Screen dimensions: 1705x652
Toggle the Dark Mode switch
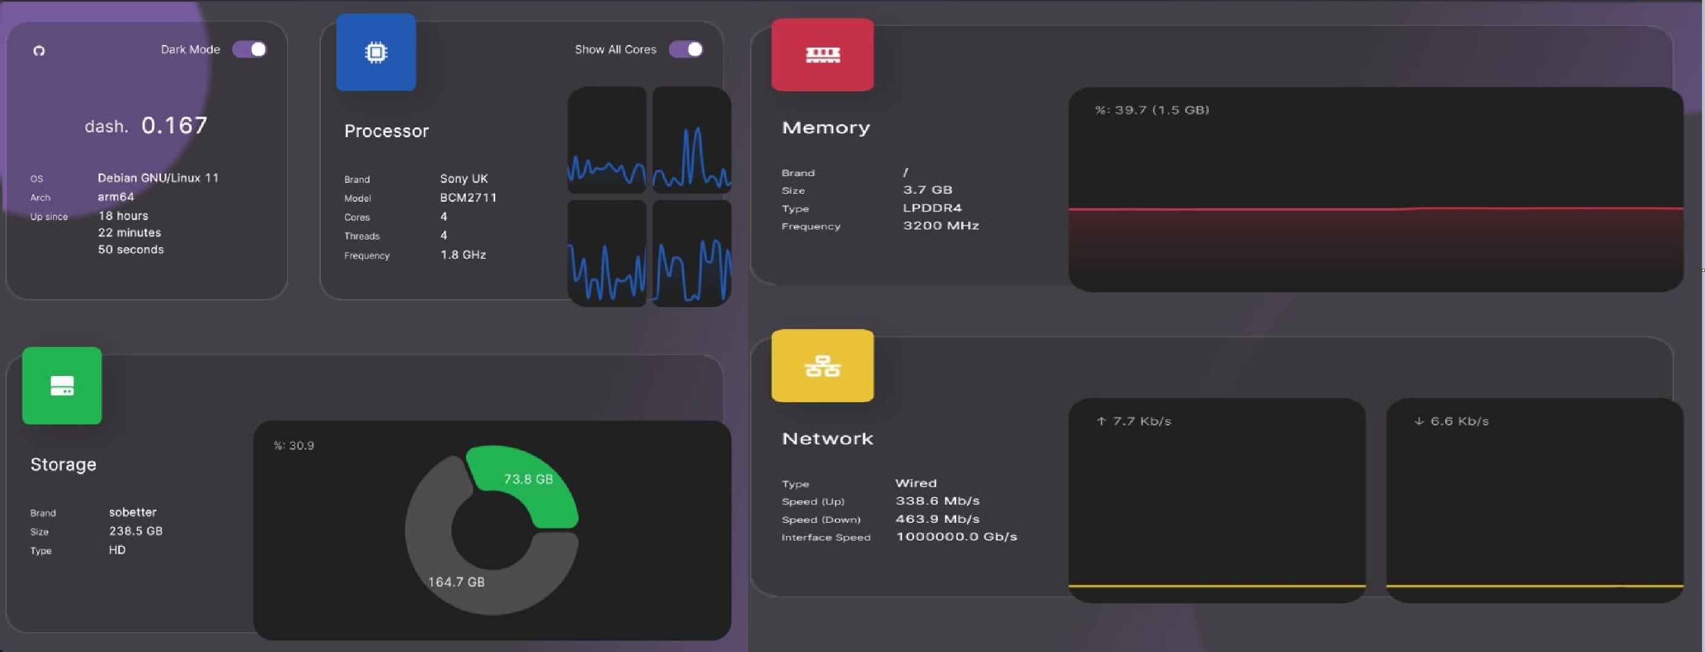(x=249, y=49)
